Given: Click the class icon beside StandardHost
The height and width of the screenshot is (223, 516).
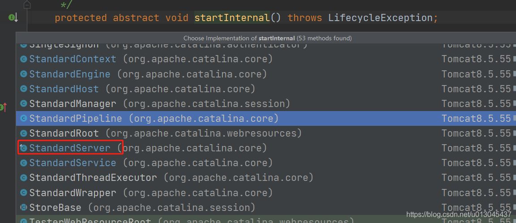Looking at the screenshot, I should pos(24,89).
